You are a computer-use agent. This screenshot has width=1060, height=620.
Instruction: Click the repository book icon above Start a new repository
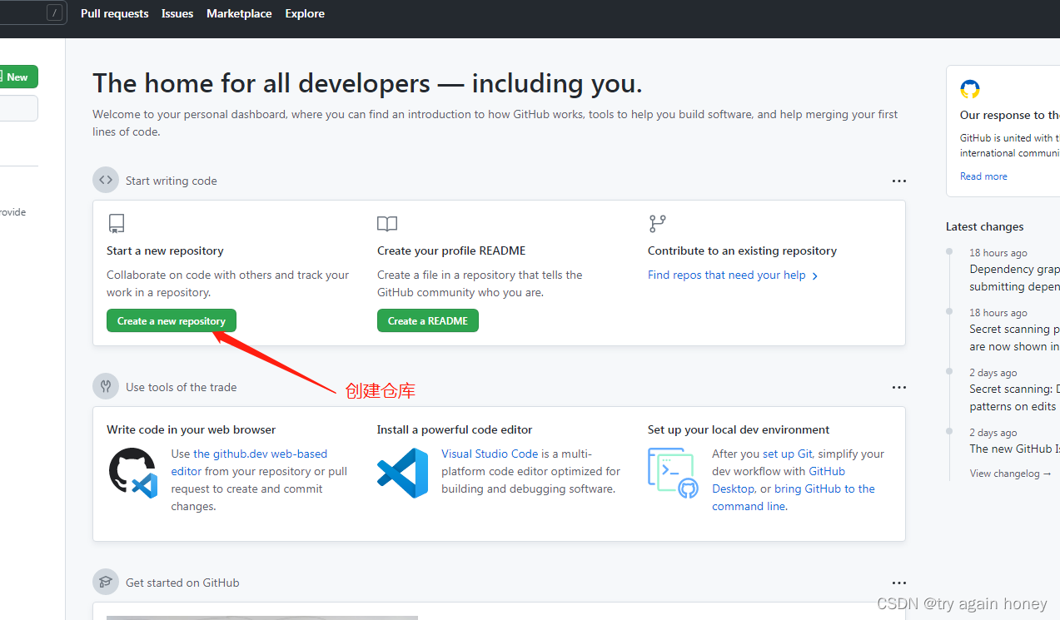[x=117, y=224]
